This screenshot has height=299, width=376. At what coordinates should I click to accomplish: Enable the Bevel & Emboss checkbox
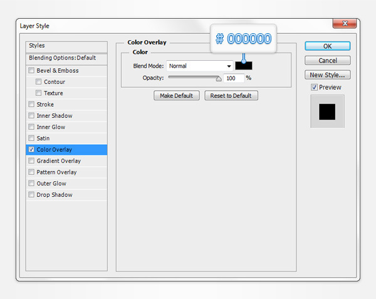pyautogui.click(x=31, y=71)
